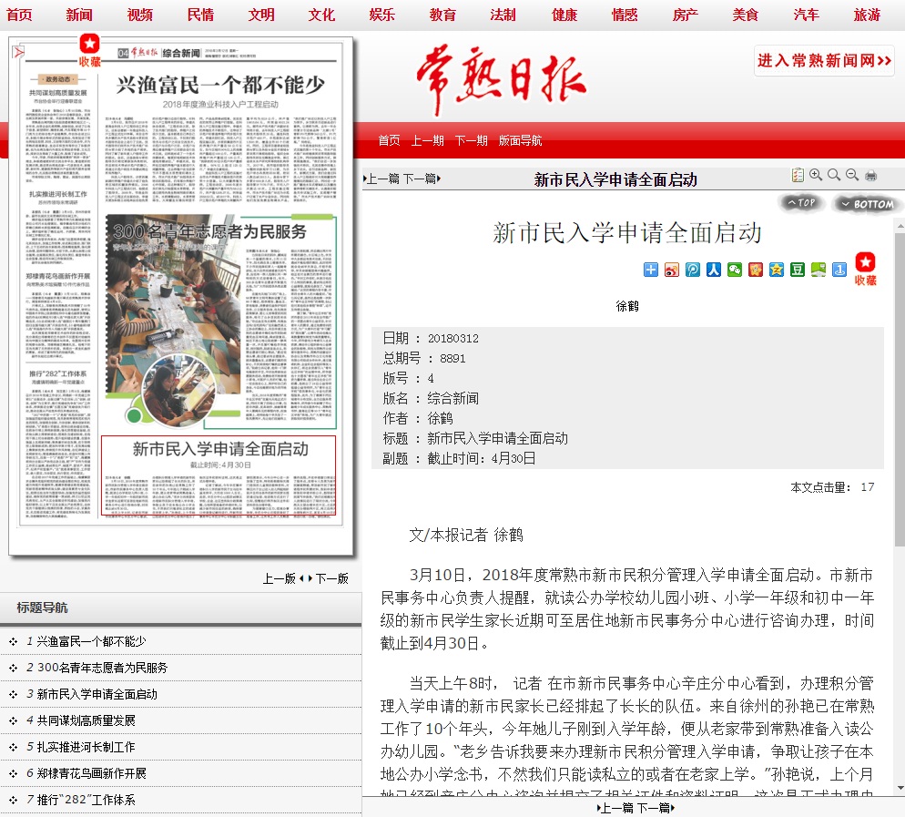
Task: Open the 美食 menu item
Action: [x=745, y=15]
